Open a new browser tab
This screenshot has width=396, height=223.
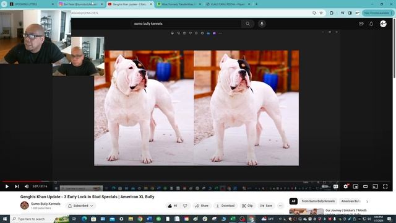(256, 4)
